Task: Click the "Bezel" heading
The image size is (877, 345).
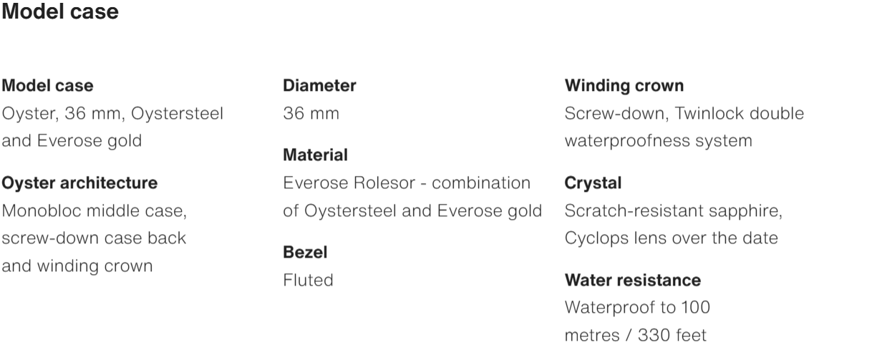Action: tap(306, 253)
